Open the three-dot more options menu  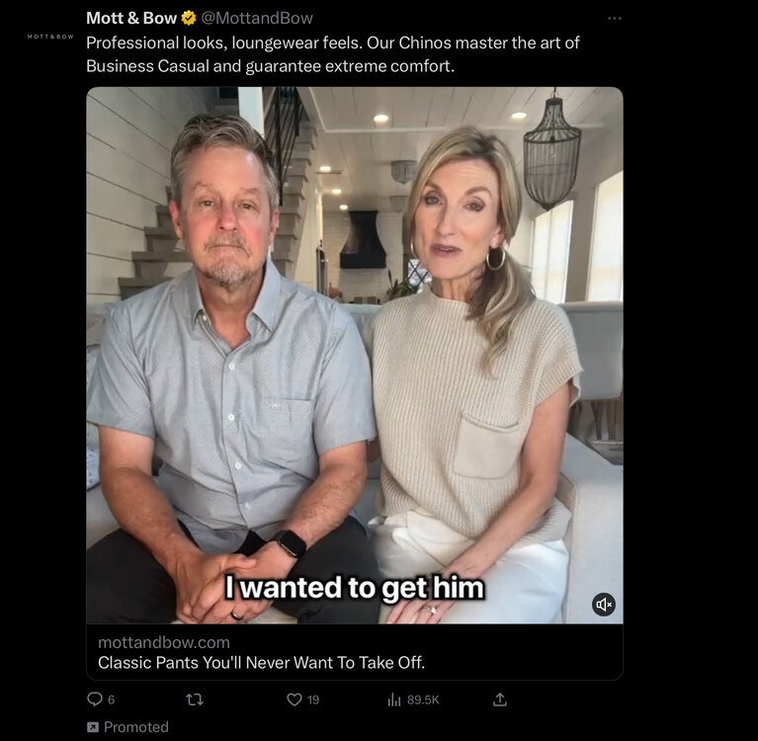tap(615, 18)
